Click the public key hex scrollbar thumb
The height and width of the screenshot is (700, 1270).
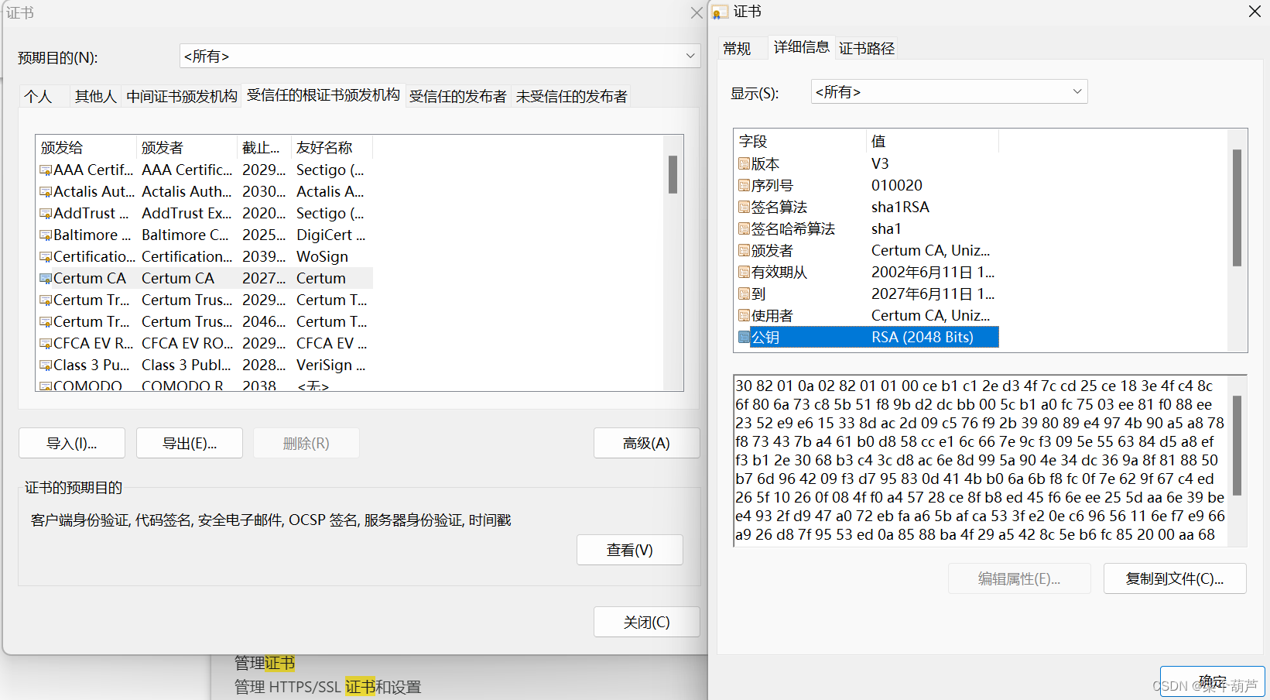click(x=1237, y=445)
